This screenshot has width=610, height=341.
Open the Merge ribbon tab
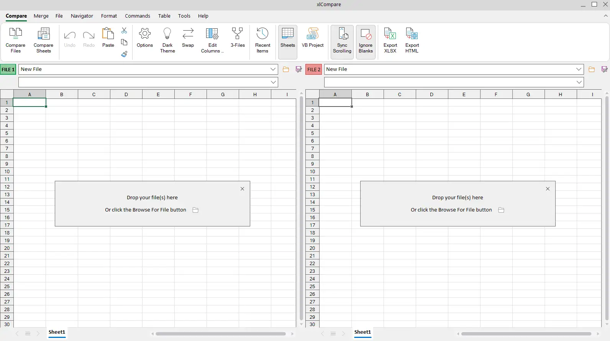pos(41,16)
